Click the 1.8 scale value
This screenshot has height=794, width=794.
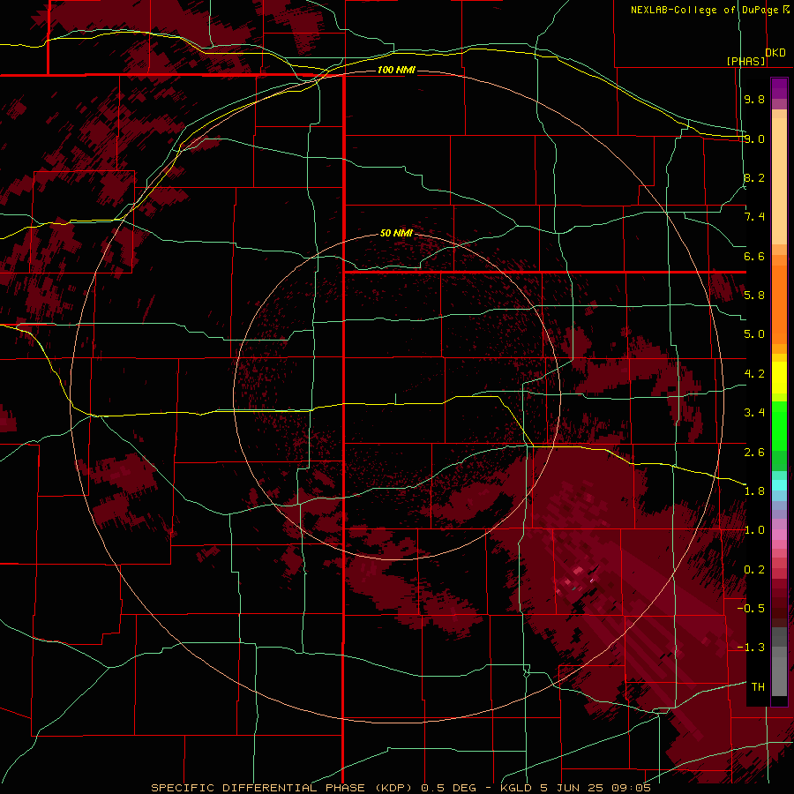[754, 491]
